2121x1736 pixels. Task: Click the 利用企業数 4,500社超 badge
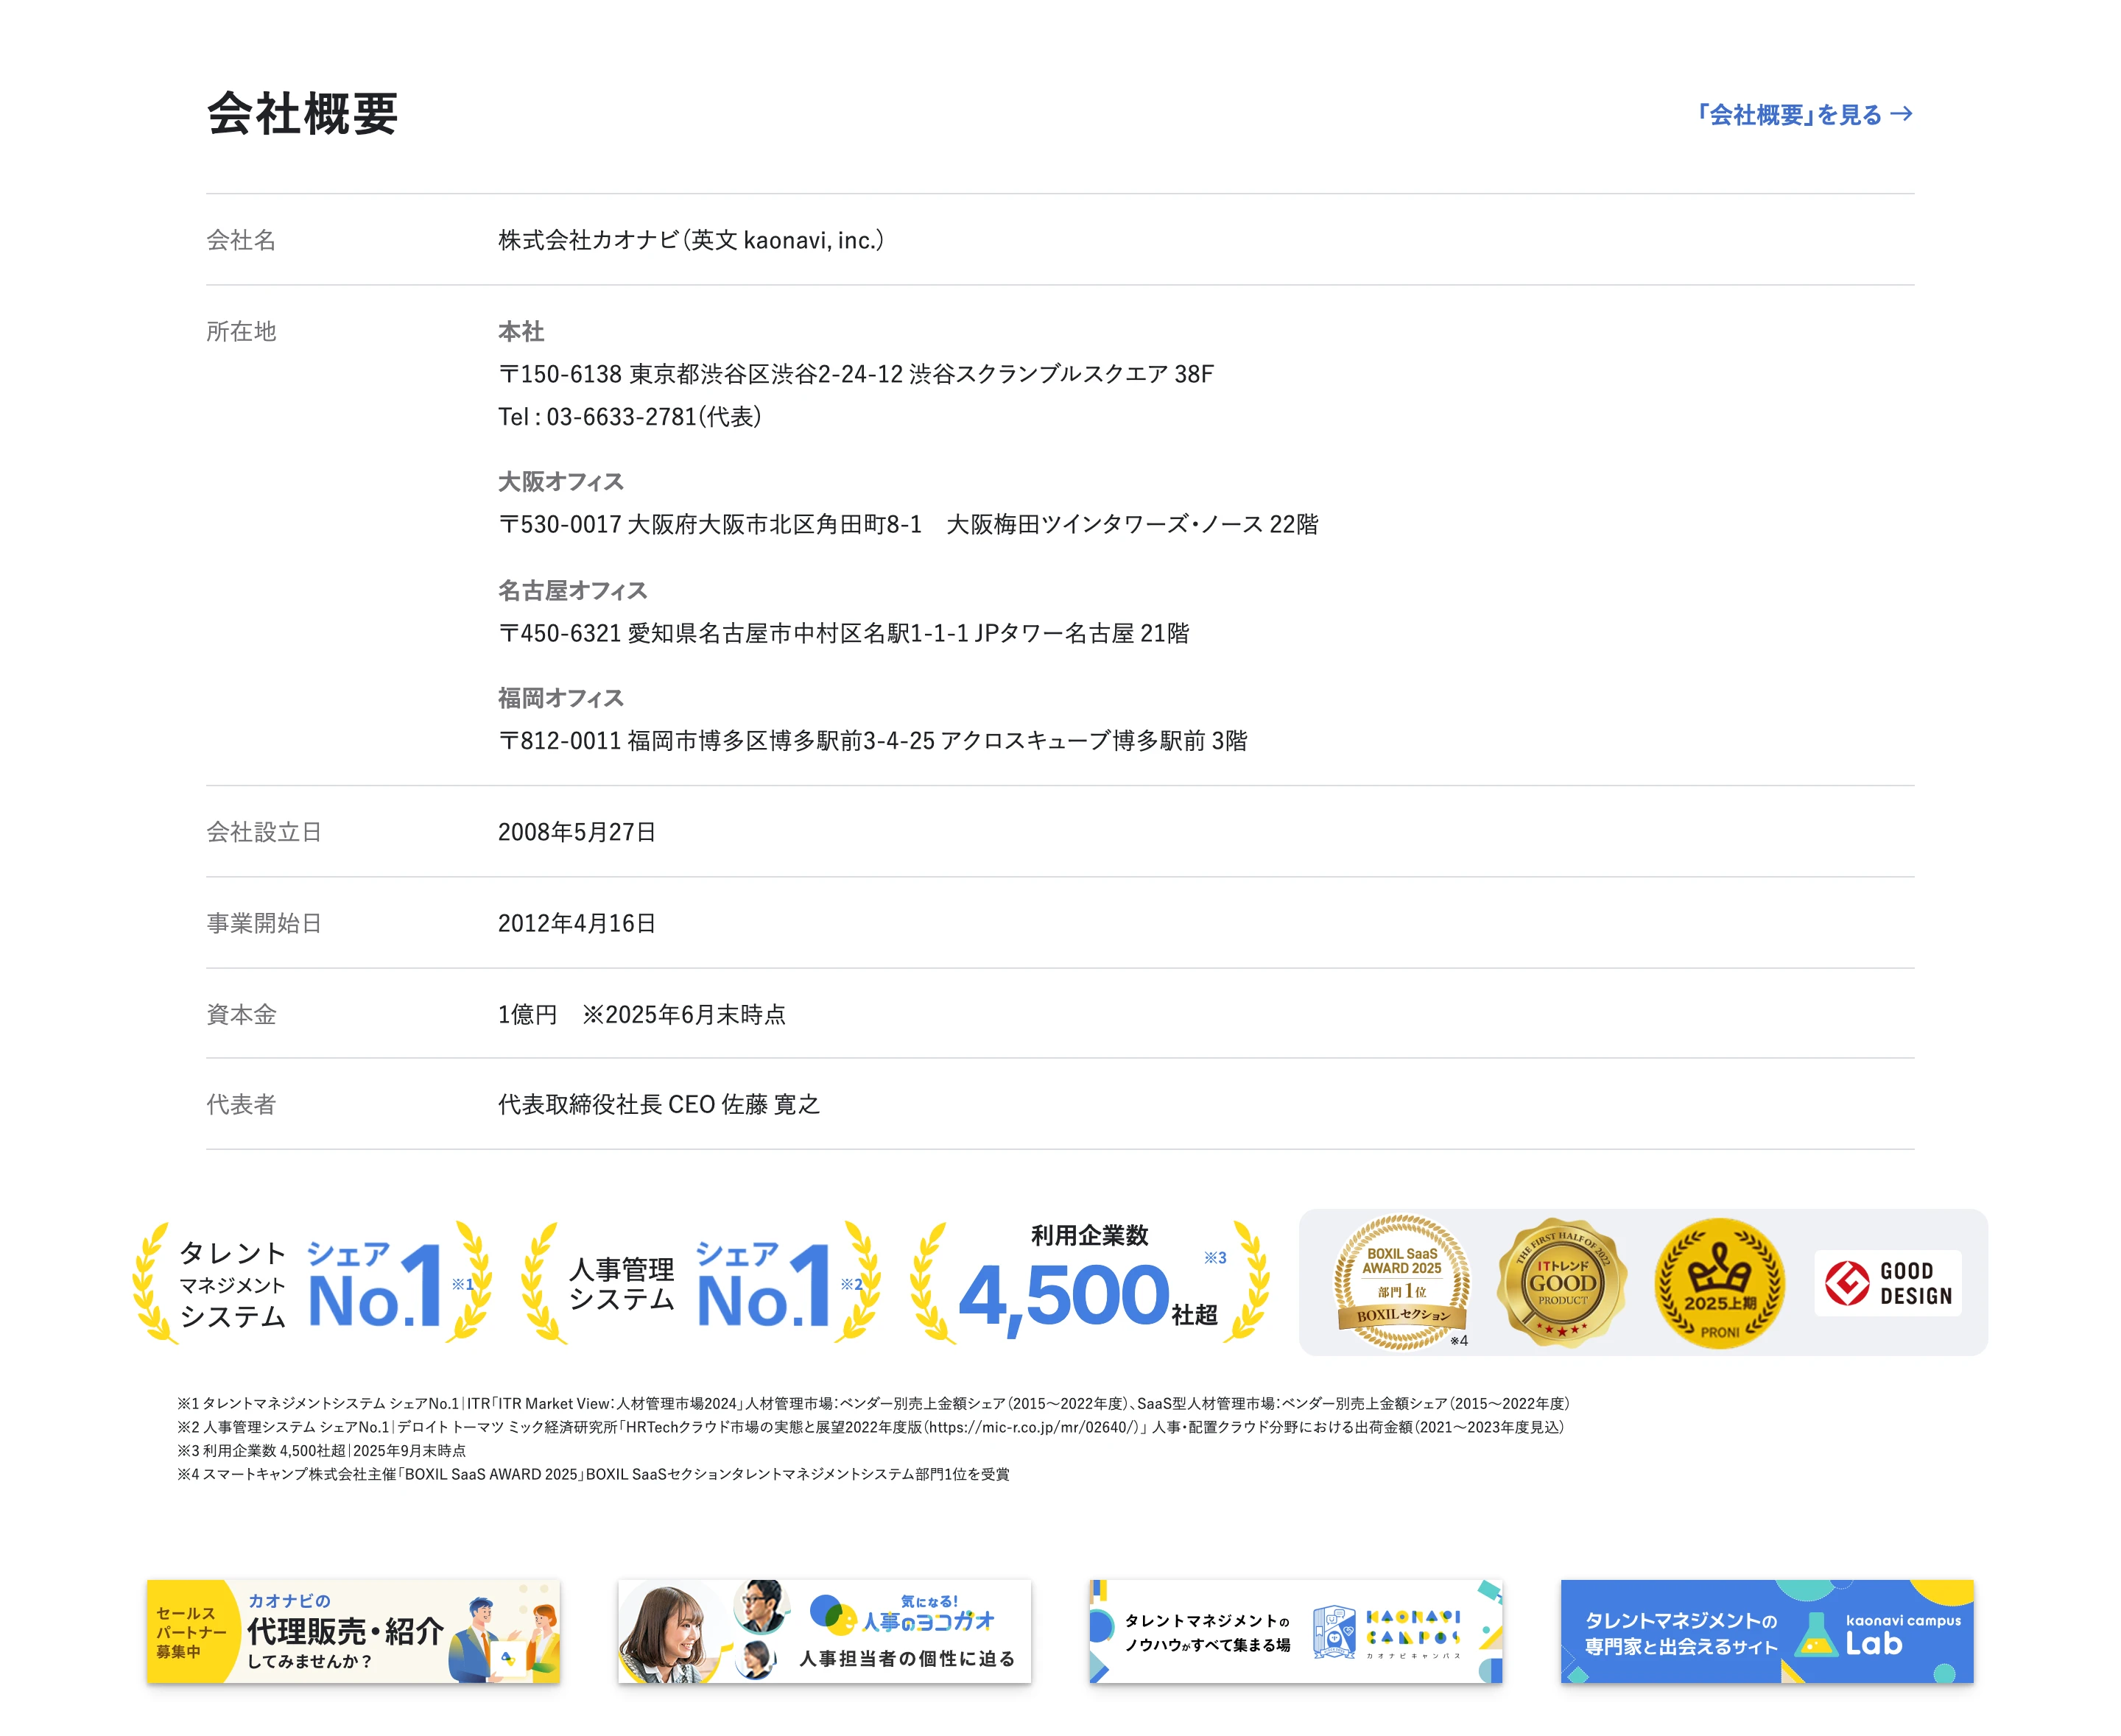1091,1282
